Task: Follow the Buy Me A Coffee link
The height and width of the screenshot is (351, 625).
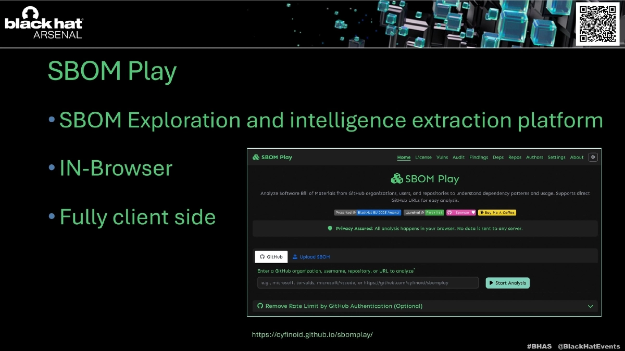Action: [497, 212]
